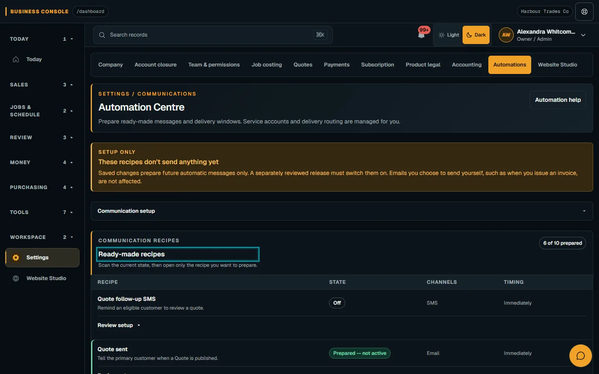
Task: Click the Automation help button
Action: 558,100
